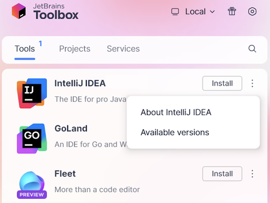Open Toolbox settings hexagon icon
The width and height of the screenshot is (270, 203).
pos(252,12)
